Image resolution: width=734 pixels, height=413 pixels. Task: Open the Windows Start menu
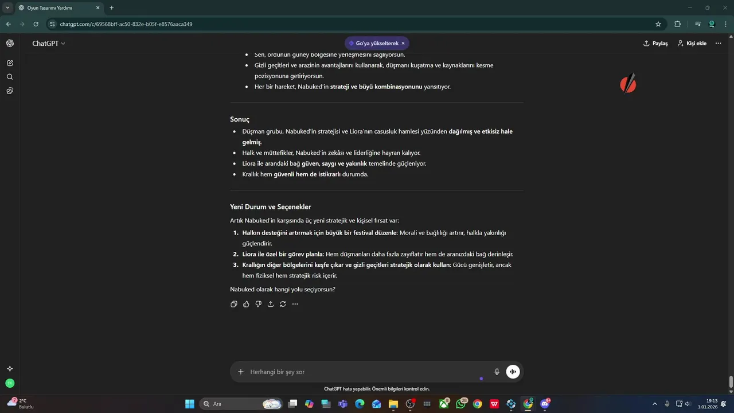[x=190, y=404]
